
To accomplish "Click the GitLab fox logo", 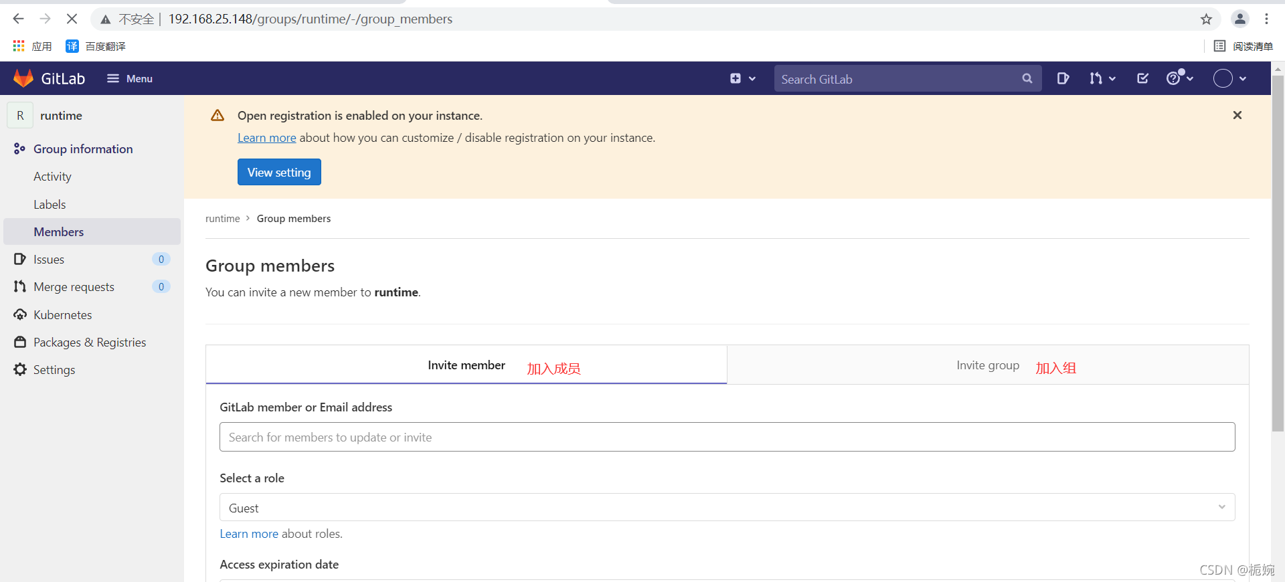I will [x=23, y=78].
